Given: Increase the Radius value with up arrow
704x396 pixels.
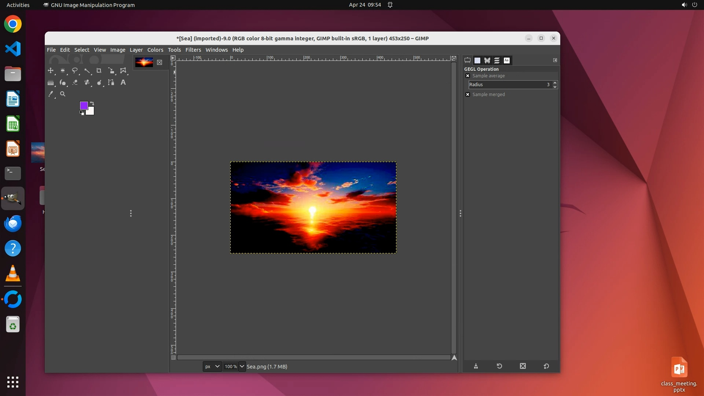Looking at the screenshot, I should (x=555, y=82).
